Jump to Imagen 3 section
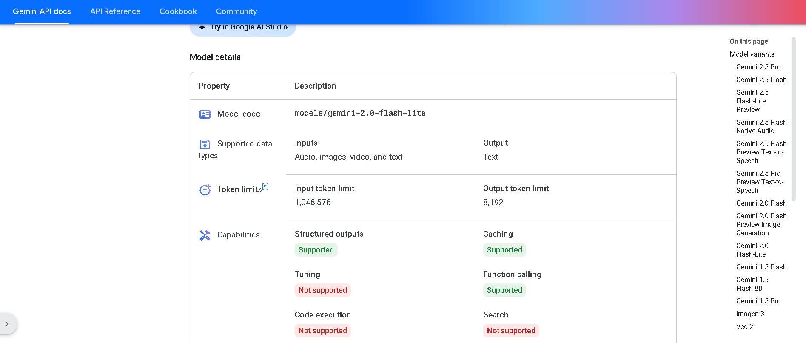This screenshot has width=806, height=343. [750, 314]
